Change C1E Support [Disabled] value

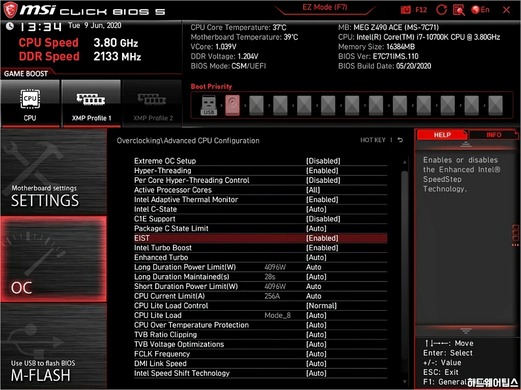323,219
